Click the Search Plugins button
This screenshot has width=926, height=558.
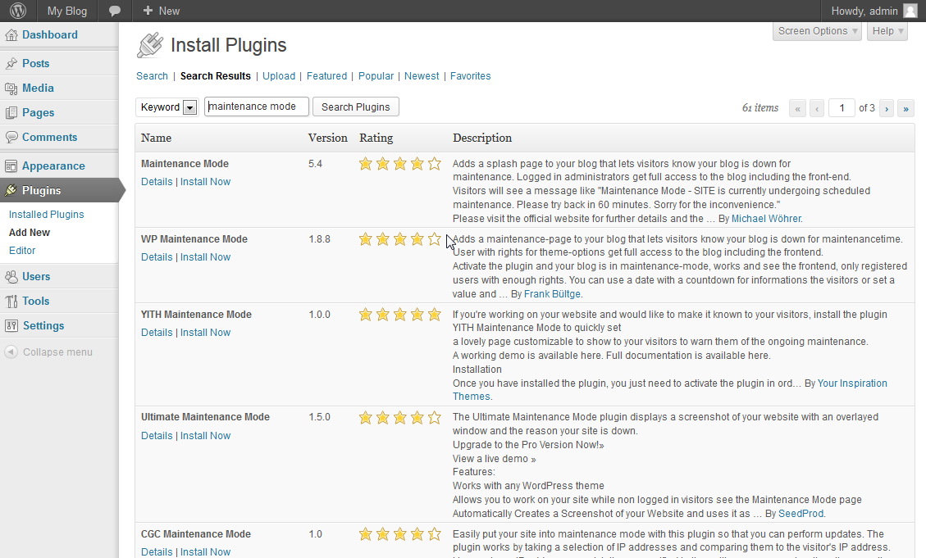tap(355, 107)
